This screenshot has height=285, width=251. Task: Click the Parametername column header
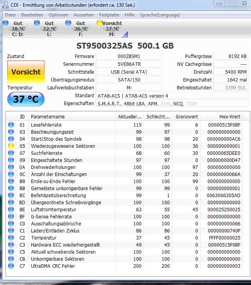pos(72,116)
